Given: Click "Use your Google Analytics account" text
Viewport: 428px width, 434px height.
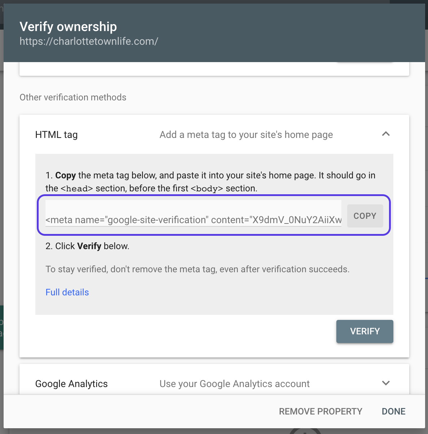Looking at the screenshot, I should [235, 384].
